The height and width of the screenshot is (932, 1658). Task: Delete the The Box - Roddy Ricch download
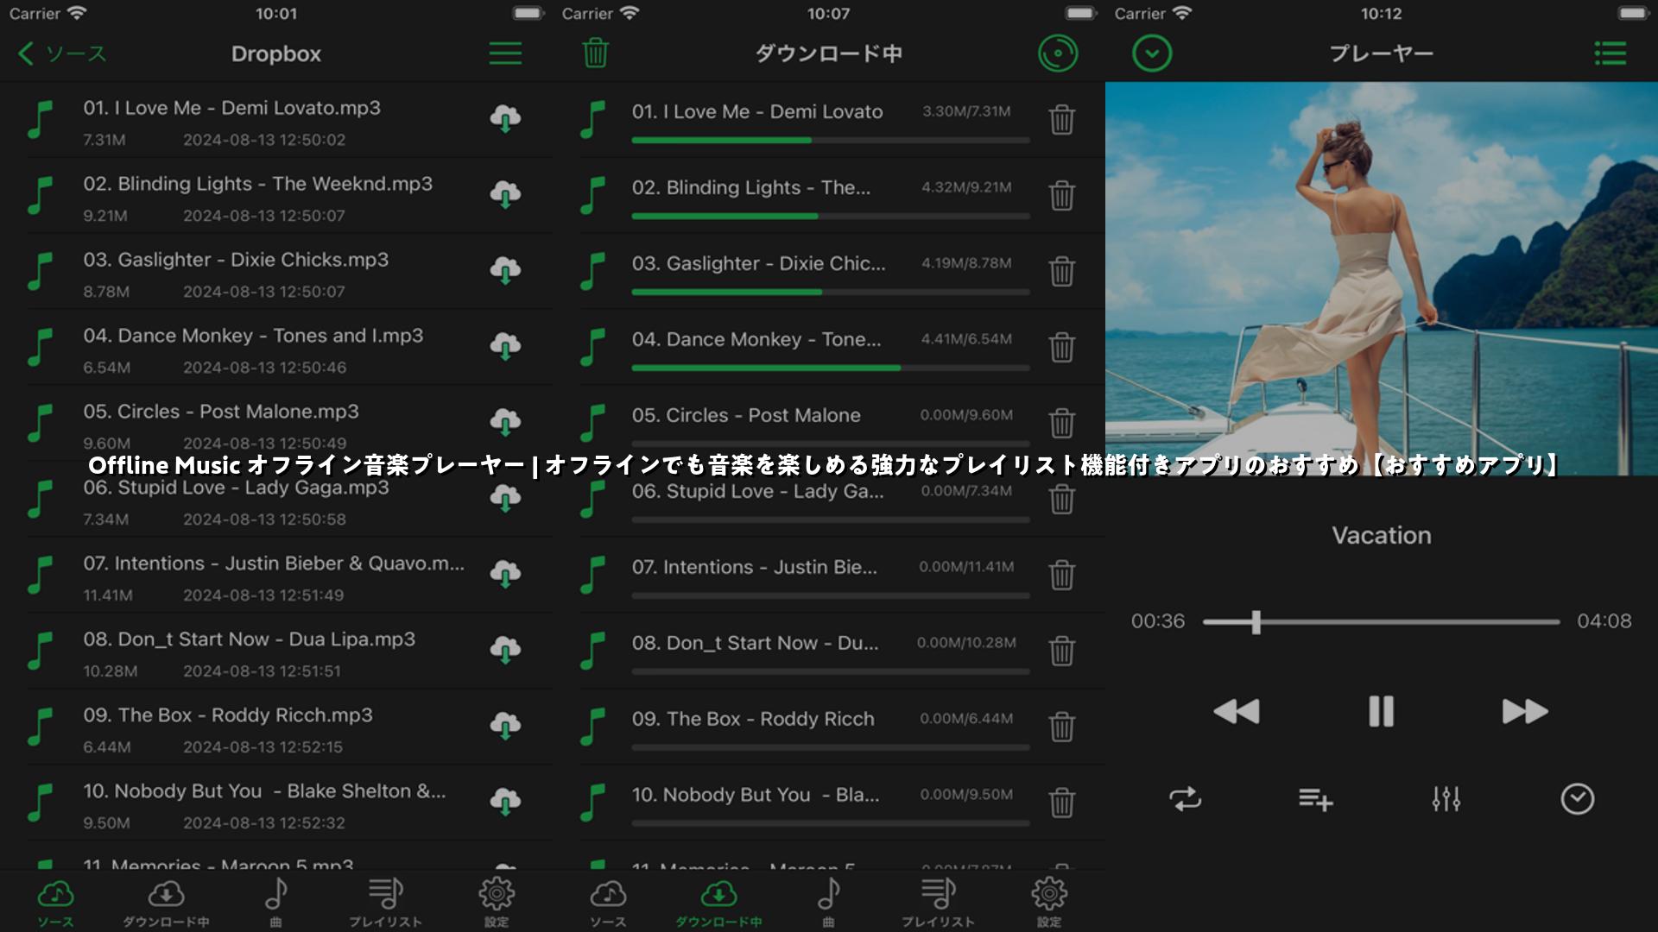point(1061,727)
